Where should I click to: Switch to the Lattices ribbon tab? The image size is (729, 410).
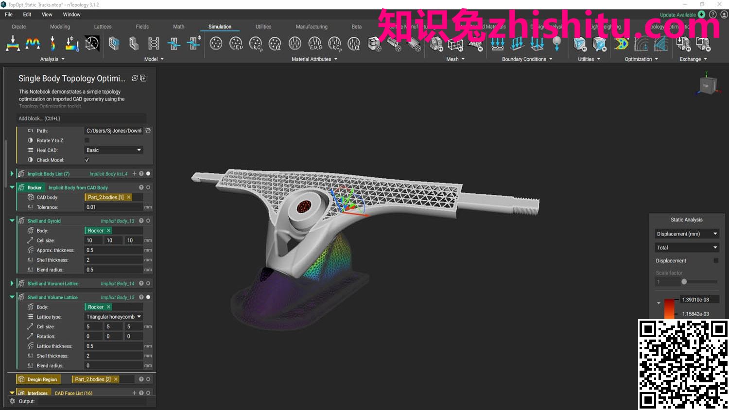click(103, 27)
